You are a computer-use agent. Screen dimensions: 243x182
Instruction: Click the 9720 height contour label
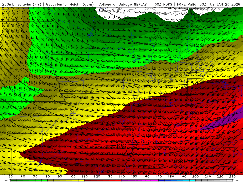point(186,59)
